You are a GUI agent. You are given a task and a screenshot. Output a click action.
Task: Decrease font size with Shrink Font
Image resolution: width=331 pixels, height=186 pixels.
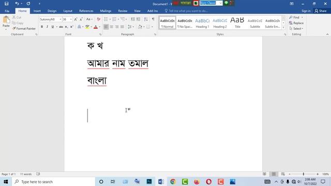coord(81,19)
